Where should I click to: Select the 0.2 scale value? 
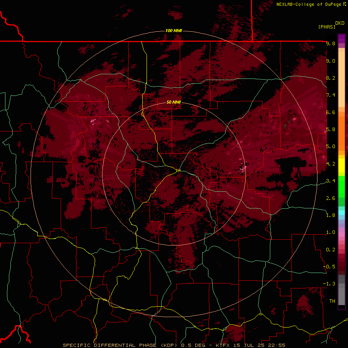click(x=331, y=250)
